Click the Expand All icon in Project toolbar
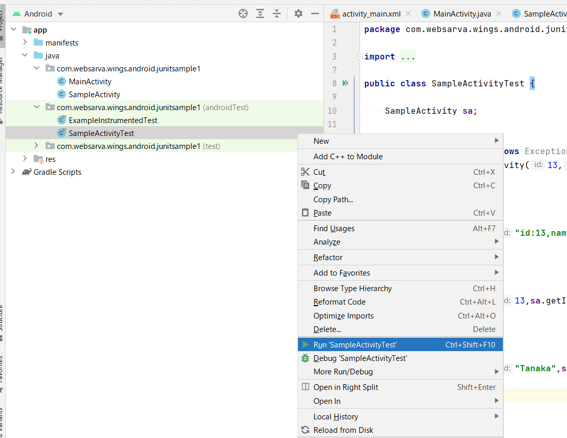Viewport: 567px width, 438px height. [x=260, y=14]
